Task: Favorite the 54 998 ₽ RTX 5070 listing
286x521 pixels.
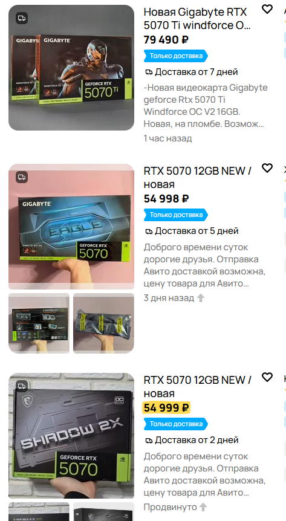Action: pyautogui.click(x=267, y=168)
